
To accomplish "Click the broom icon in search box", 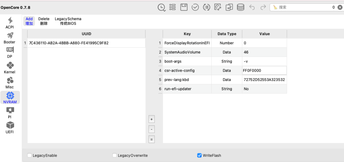I will pos(275,7).
